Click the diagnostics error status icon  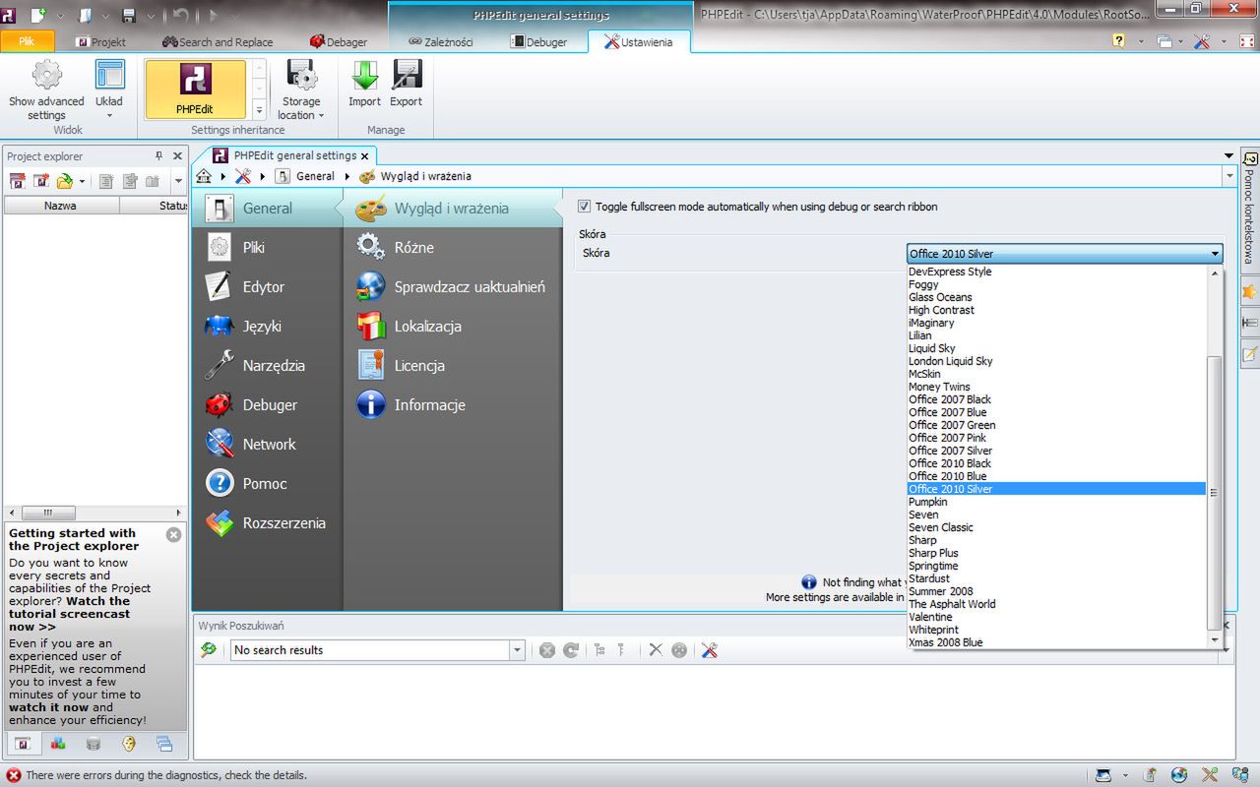point(14,775)
